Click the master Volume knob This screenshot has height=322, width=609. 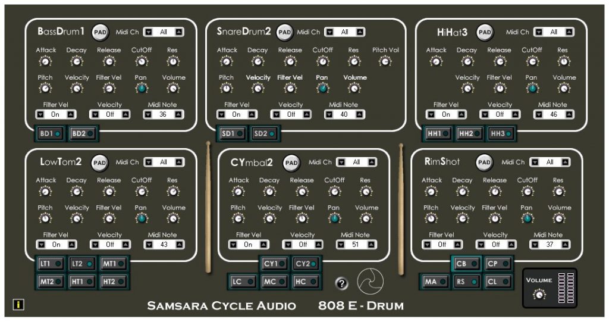(539, 295)
